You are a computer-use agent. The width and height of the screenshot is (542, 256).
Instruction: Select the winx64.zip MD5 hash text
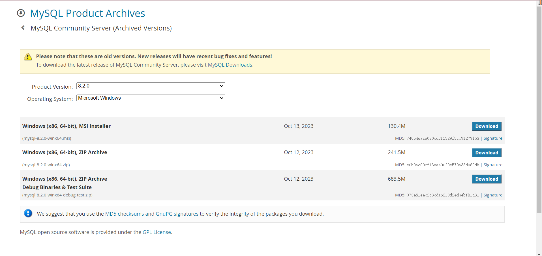tap(443, 165)
